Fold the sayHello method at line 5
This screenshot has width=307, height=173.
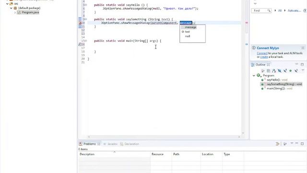86,5
